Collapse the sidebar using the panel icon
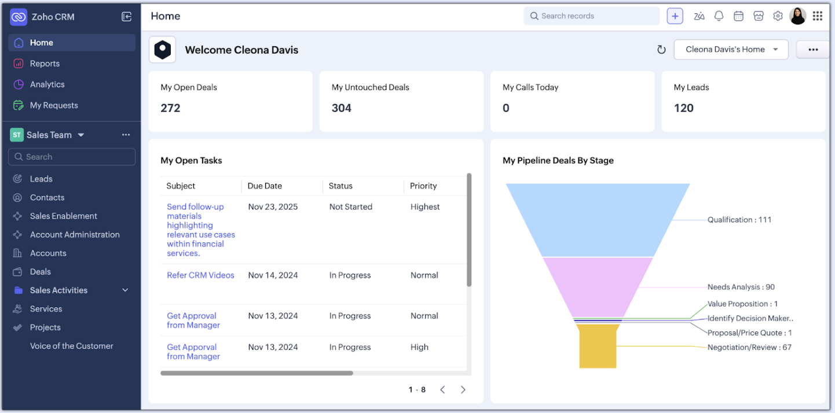This screenshot has height=413, width=835. 126,17
